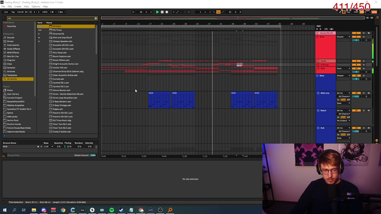Set Main arp monitor to Auto

(x=343, y=100)
